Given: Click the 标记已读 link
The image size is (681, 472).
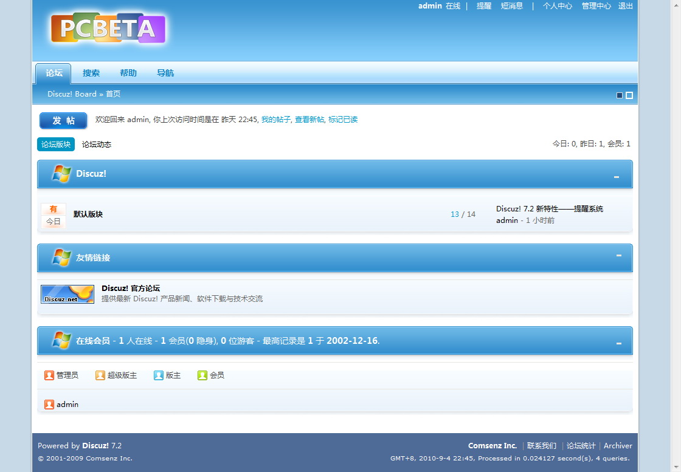Looking at the screenshot, I should 343,119.
